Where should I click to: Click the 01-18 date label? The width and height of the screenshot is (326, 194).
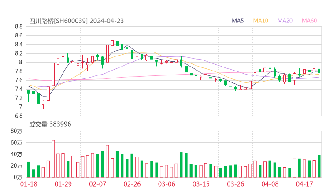point(29,184)
